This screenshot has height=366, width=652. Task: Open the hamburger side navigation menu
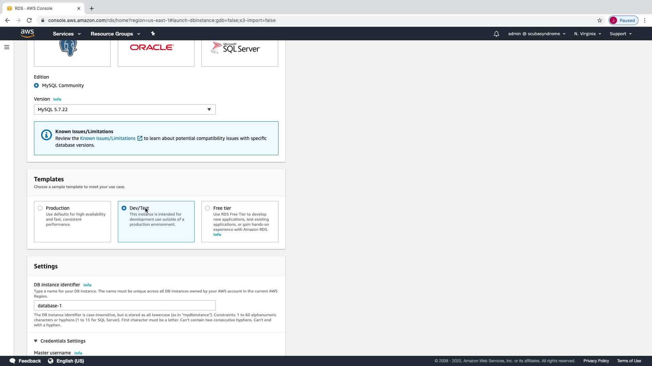[x=6, y=47]
